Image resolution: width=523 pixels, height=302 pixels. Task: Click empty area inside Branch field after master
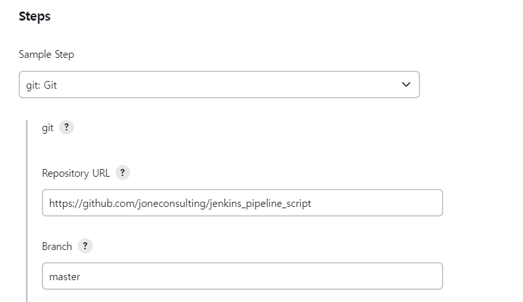tap(260, 276)
